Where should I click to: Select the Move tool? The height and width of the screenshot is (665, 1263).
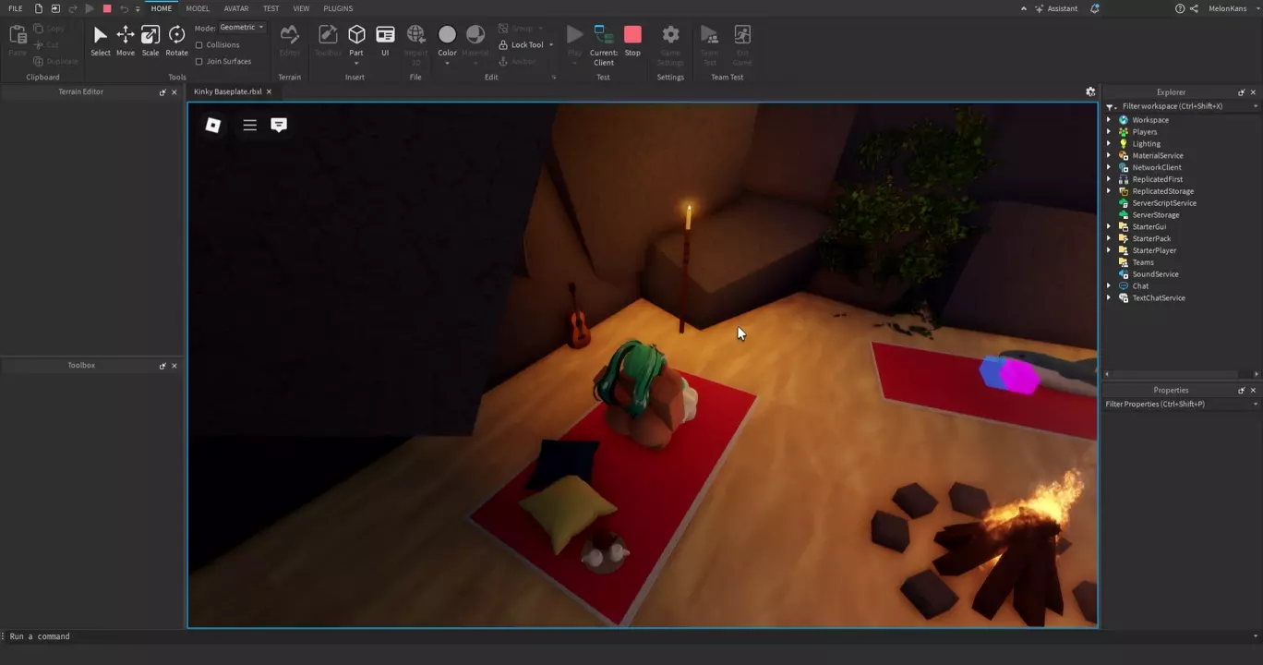pyautogui.click(x=125, y=41)
